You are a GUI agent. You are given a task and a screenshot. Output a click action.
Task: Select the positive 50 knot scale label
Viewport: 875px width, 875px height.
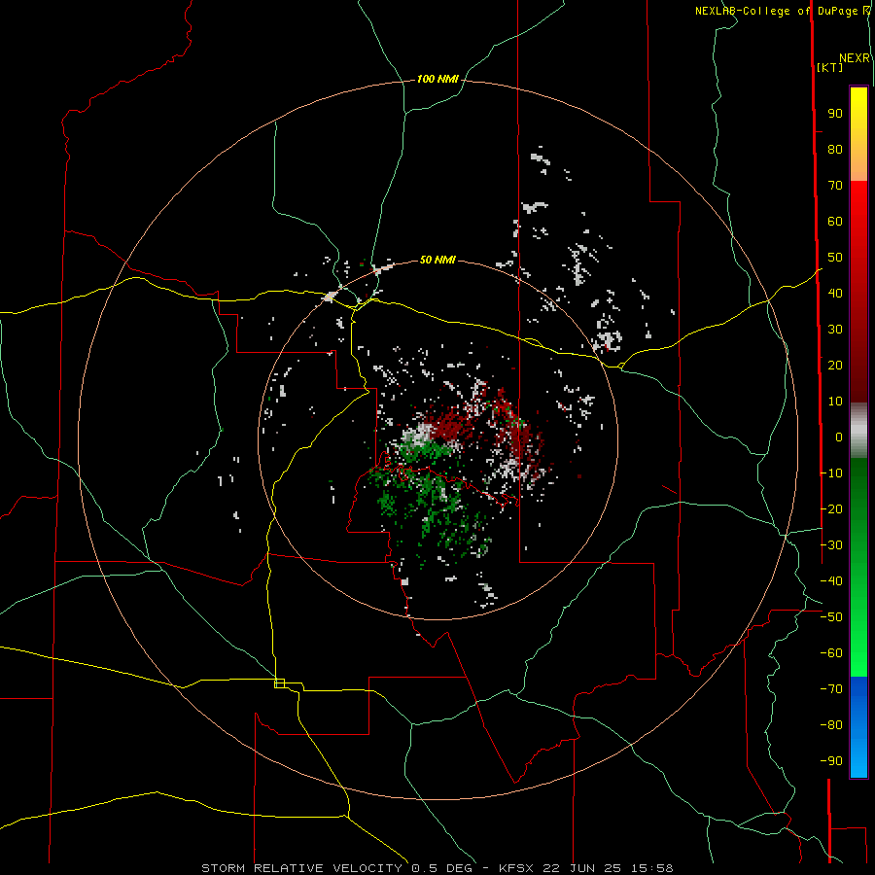[835, 258]
